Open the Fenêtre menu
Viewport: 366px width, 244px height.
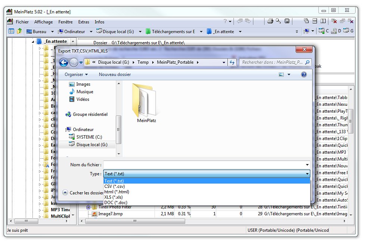coord(65,22)
